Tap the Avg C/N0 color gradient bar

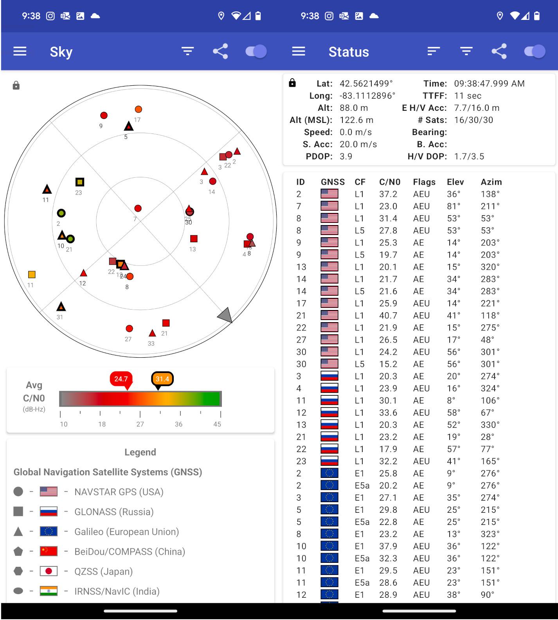[140, 398]
